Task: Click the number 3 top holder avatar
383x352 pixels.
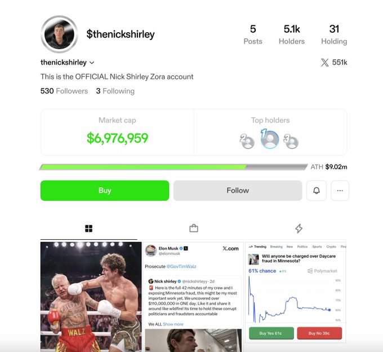Action: coord(291,142)
